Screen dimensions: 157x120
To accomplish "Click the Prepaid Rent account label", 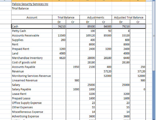I will 20,49.
